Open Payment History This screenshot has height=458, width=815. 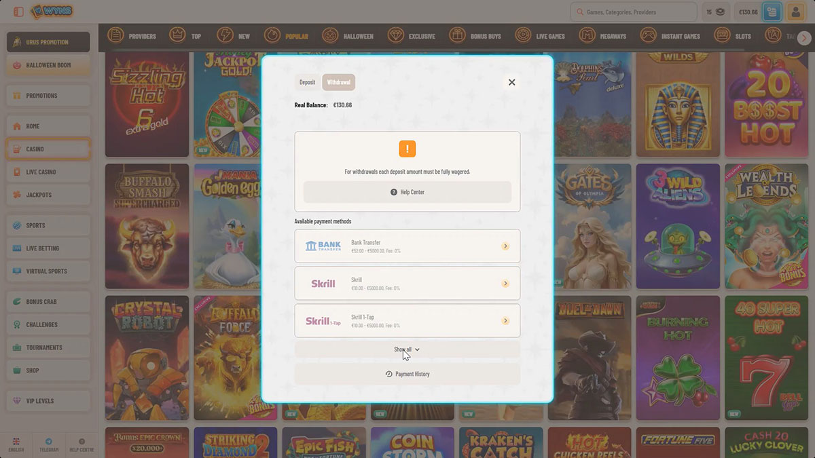click(407, 374)
